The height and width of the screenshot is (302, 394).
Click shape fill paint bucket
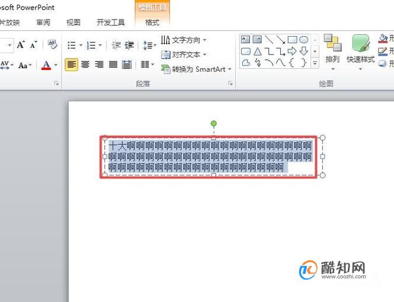pos(383,38)
